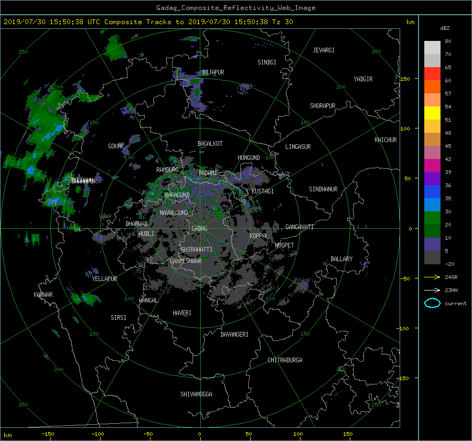Click the LAXMESHWAR city label
This screenshot has width=472, height=441.
(x=186, y=261)
